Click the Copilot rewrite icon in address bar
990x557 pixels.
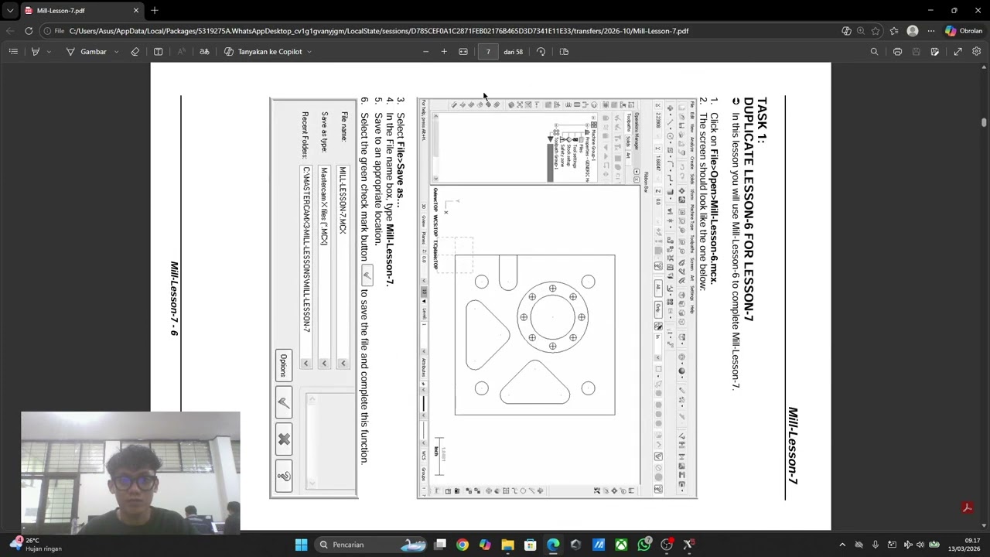846,31
